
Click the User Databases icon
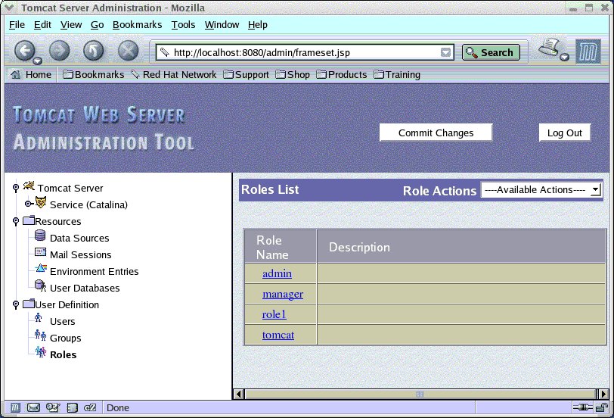(40, 285)
